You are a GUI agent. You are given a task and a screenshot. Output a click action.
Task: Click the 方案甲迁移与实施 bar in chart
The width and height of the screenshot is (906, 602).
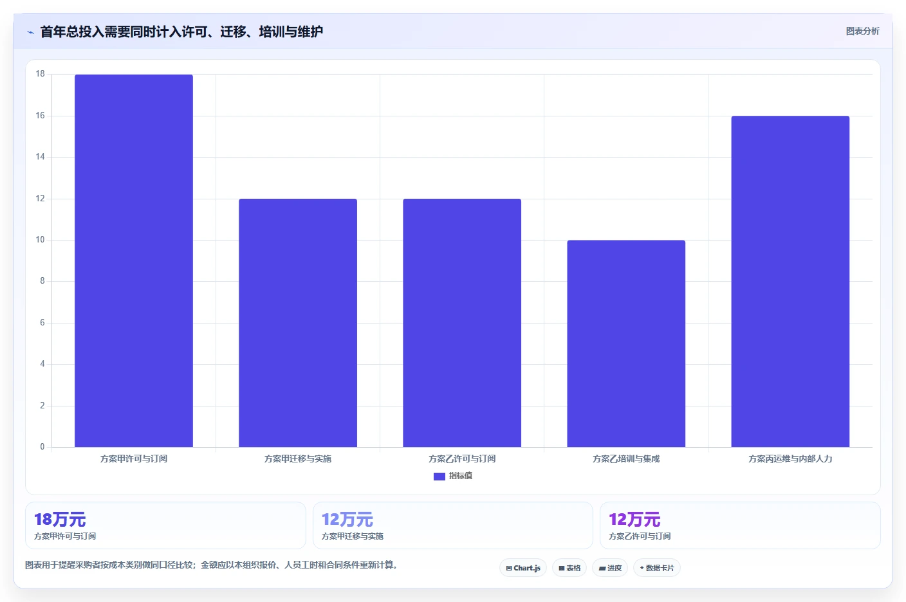pos(298,323)
